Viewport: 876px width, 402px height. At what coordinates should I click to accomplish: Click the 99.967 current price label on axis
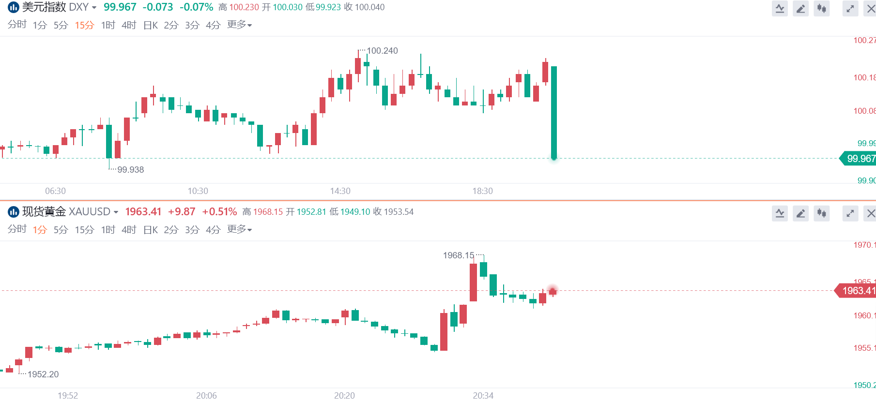pyautogui.click(x=860, y=159)
